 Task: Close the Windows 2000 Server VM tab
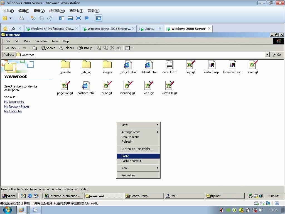(209, 28)
